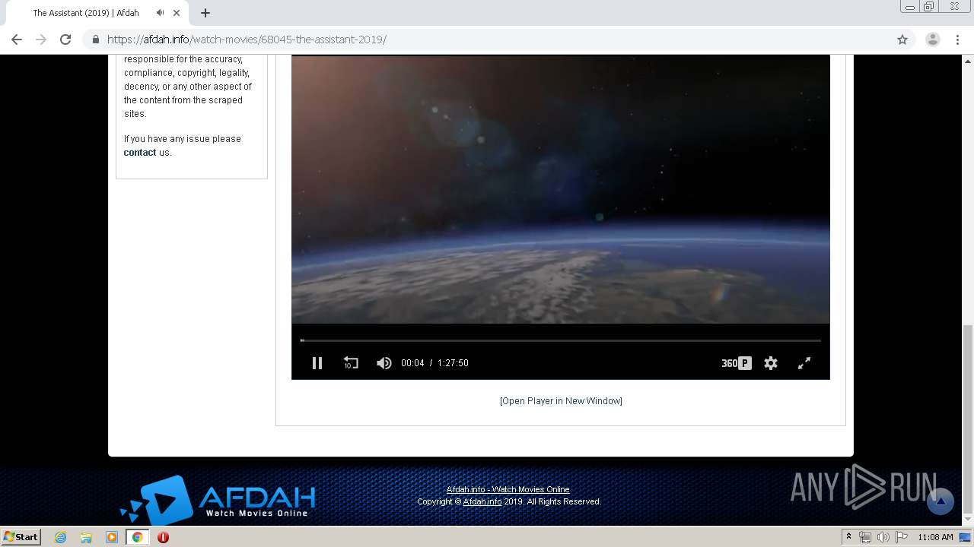Viewport: 974px width, 547px height.
Task: Pause the video playback
Action: pyautogui.click(x=317, y=363)
